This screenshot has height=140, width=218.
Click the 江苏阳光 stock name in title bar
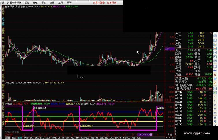pyautogui.click(x=112, y=3)
